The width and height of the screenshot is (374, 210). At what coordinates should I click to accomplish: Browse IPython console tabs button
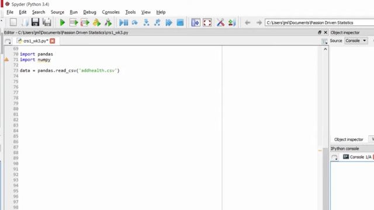point(334,157)
